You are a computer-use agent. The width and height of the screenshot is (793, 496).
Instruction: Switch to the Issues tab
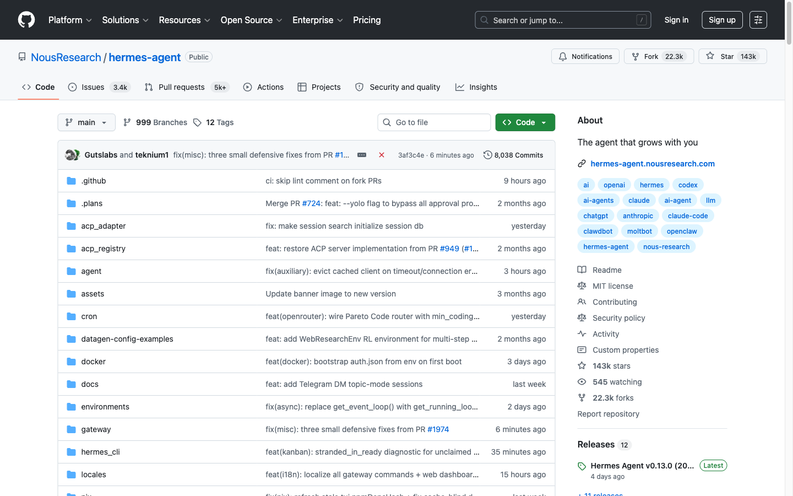[x=99, y=87]
